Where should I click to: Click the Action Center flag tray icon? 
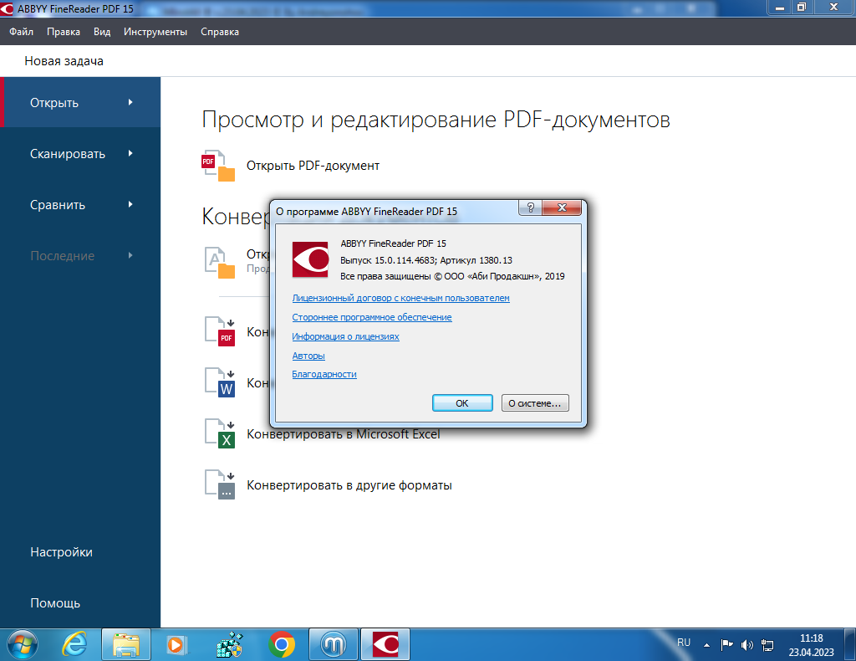tap(726, 645)
